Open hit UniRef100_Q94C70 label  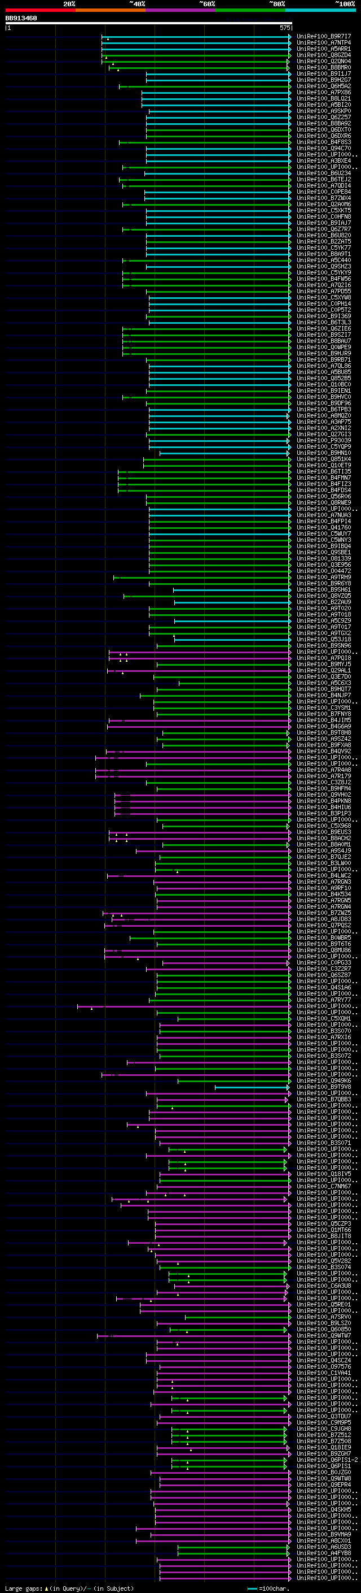coord(324,149)
